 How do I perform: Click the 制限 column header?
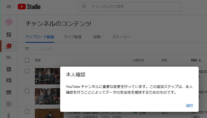pos(164,60)
